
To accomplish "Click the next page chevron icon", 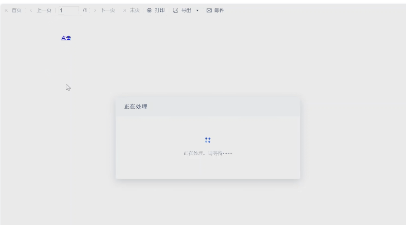I will pos(95,10).
